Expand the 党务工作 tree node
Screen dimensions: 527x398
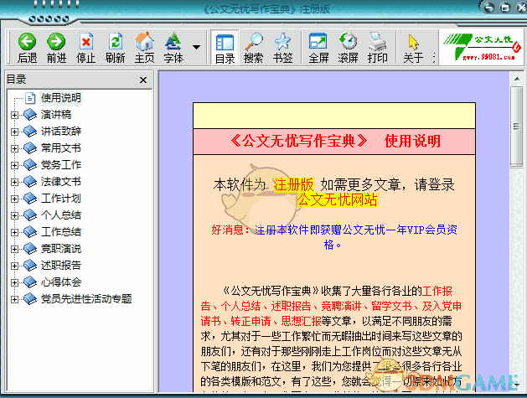(x=14, y=165)
